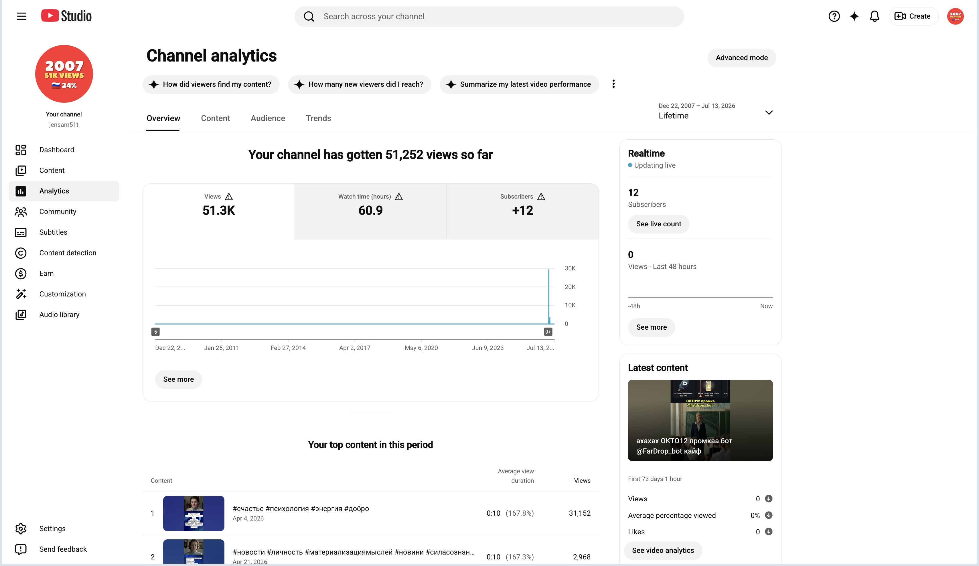Click the Community people icon
The image size is (979, 566).
click(21, 212)
